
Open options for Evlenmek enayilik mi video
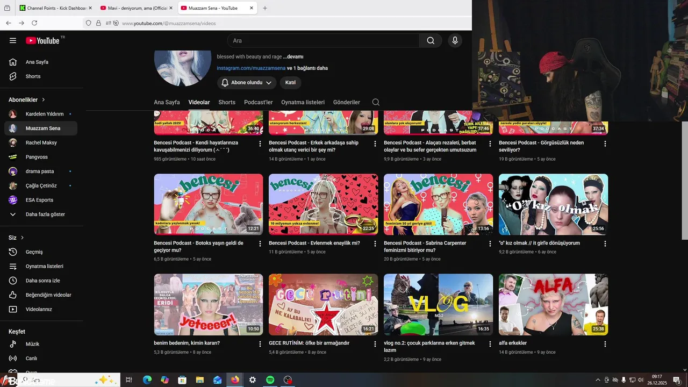(x=375, y=243)
